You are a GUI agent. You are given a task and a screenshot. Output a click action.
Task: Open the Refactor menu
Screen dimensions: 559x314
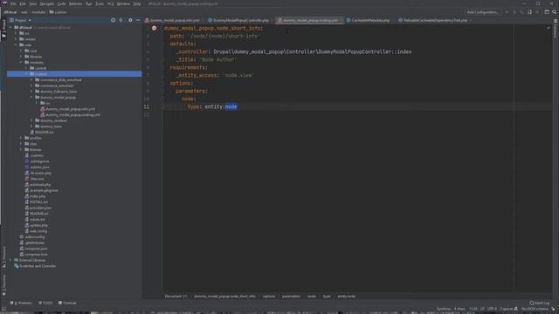(x=76, y=3)
